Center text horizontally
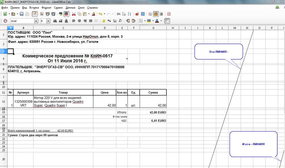 (79, 21)
